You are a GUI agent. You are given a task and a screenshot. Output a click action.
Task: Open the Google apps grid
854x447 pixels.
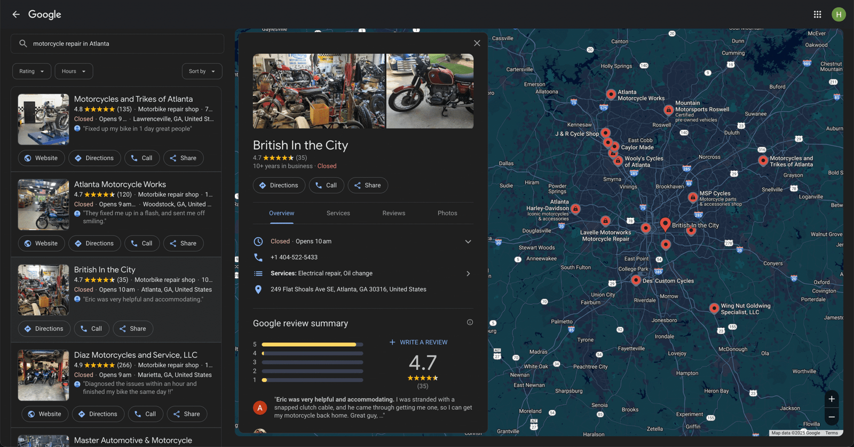[x=817, y=14]
